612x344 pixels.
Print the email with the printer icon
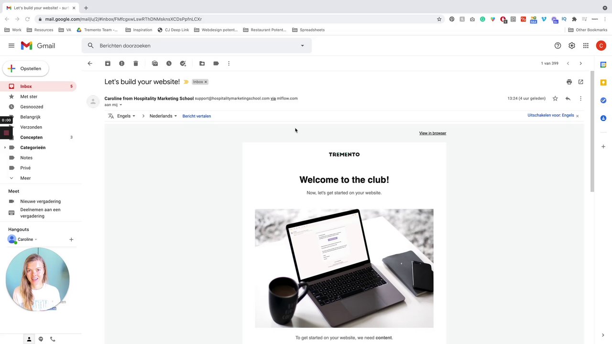[569, 82]
